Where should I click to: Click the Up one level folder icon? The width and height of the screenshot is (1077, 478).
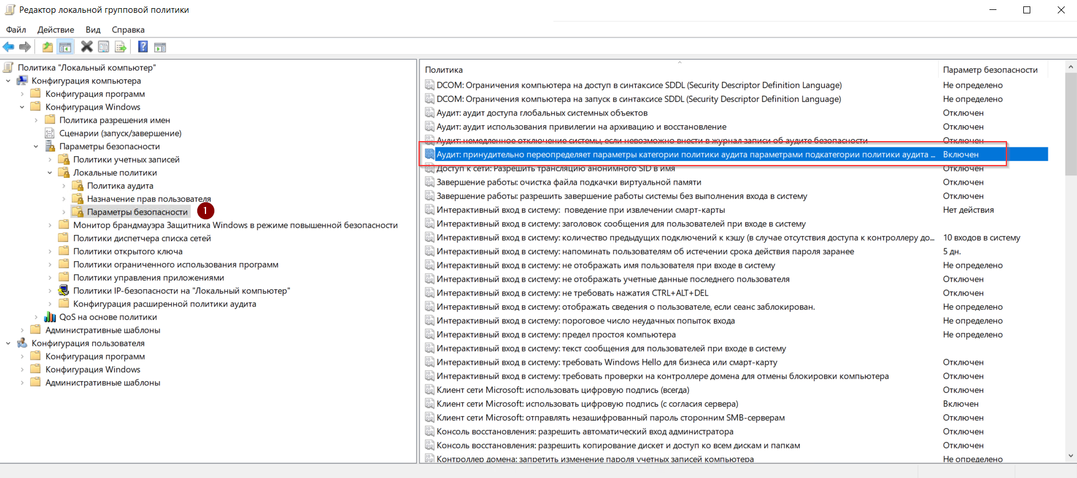[x=47, y=47]
